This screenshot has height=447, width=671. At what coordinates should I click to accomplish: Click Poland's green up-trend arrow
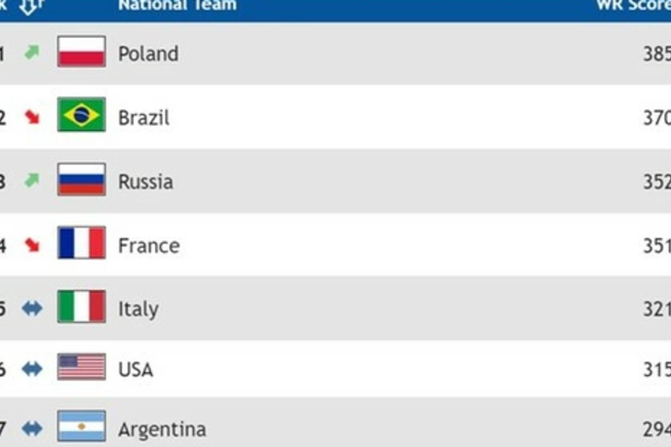click(x=32, y=52)
